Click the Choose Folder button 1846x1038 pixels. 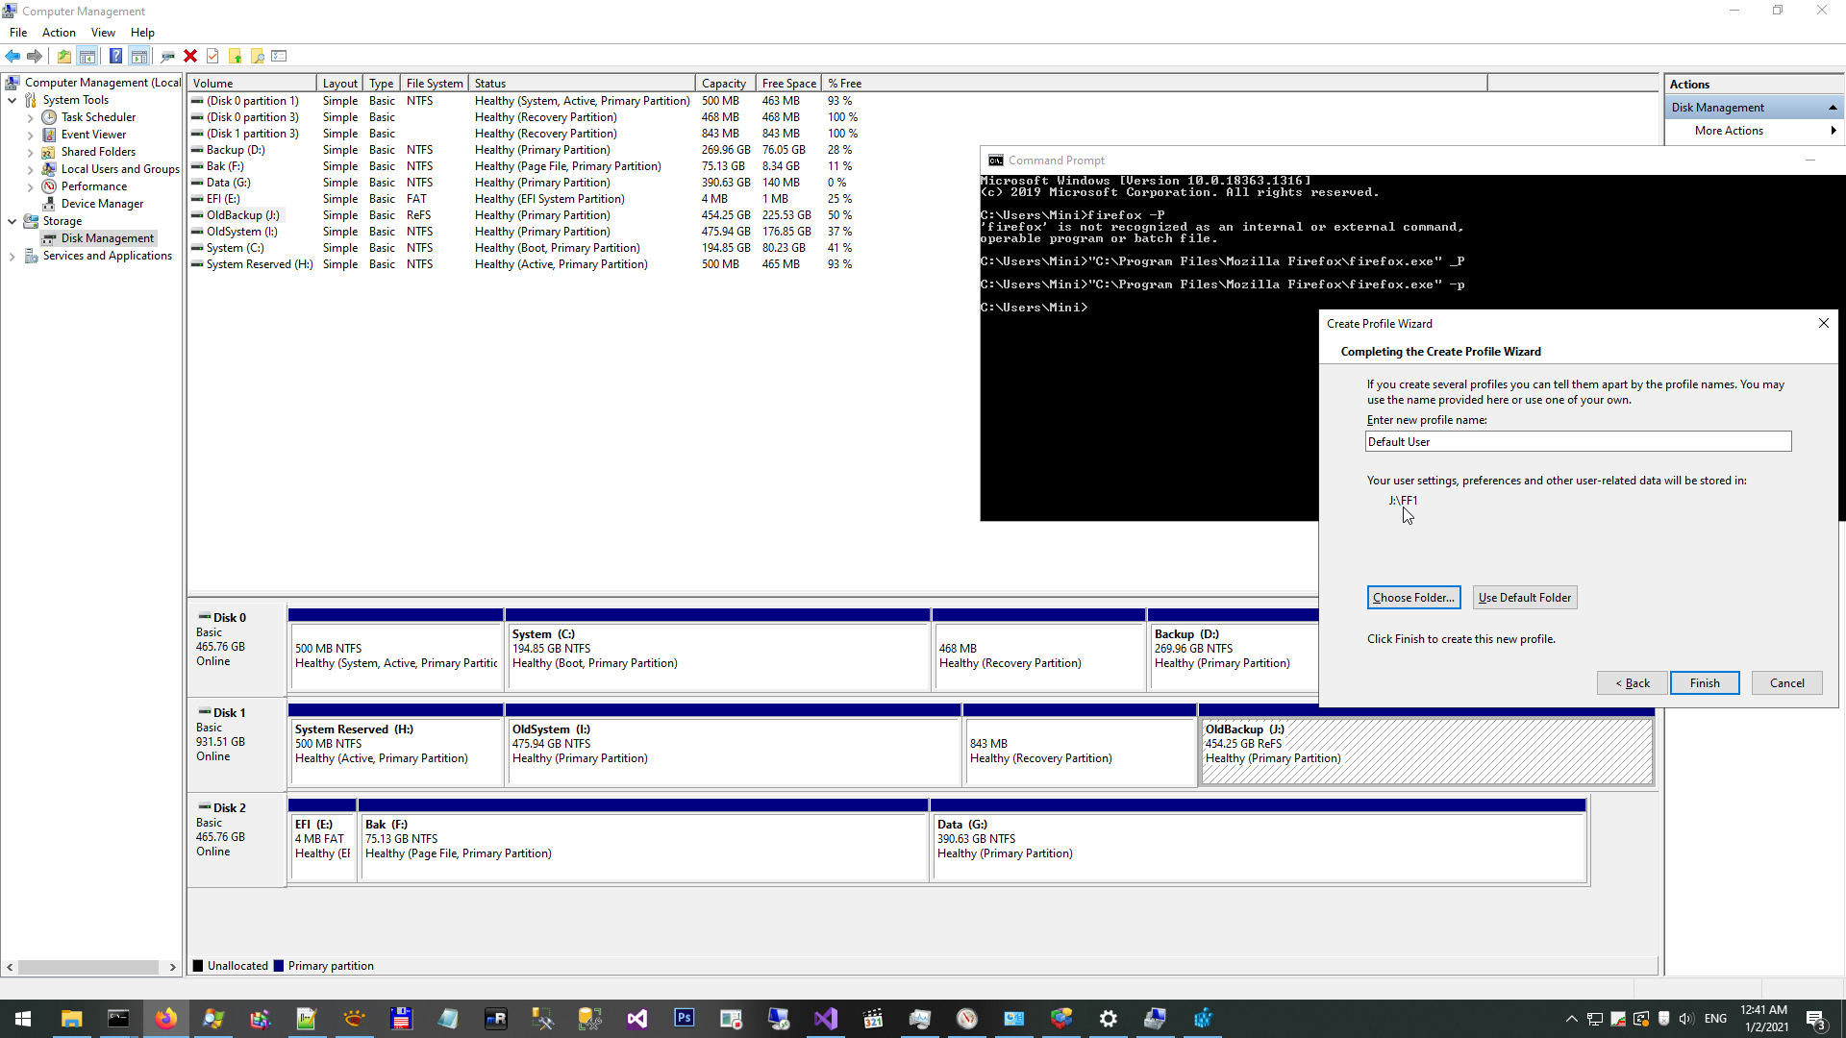tap(1412, 598)
